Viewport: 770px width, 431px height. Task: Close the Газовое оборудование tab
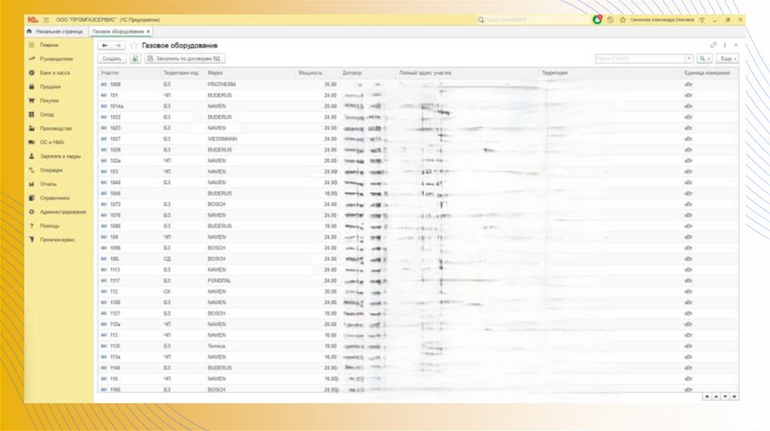pos(148,32)
